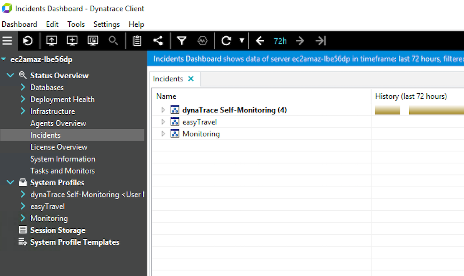This screenshot has height=276, width=464.
Task: Open System Information in sidebar
Action: click(63, 159)
